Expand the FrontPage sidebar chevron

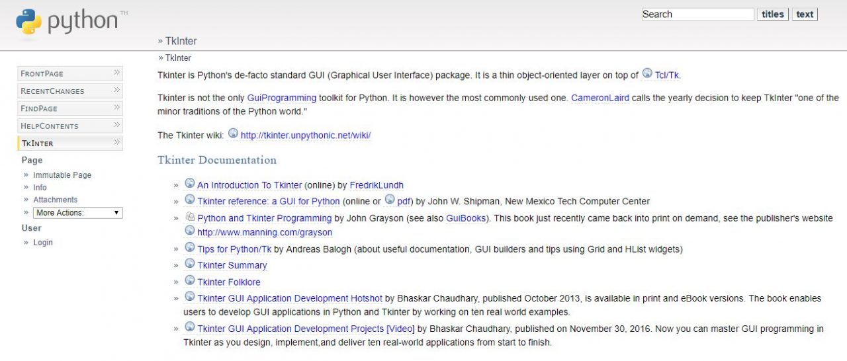click(x=116, y=73)
